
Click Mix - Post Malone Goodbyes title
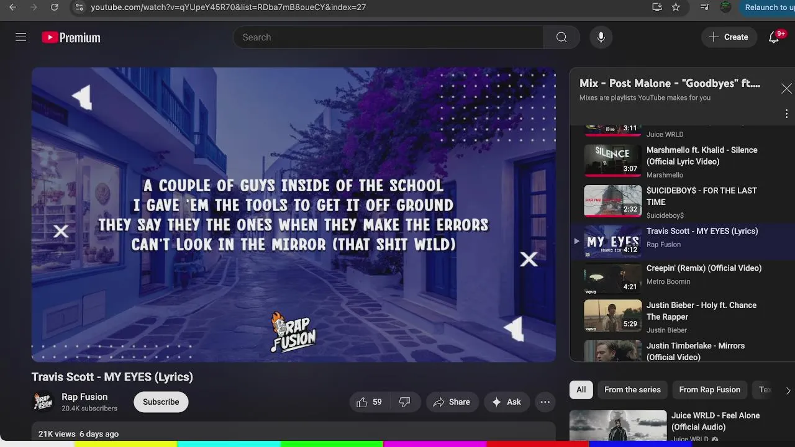[670, 83]
